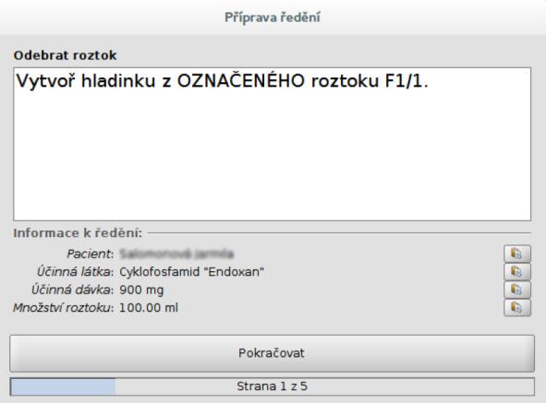This screenshot has width=546, height=403.
Task: Click the Pacient field label
Action: [91, 254]
